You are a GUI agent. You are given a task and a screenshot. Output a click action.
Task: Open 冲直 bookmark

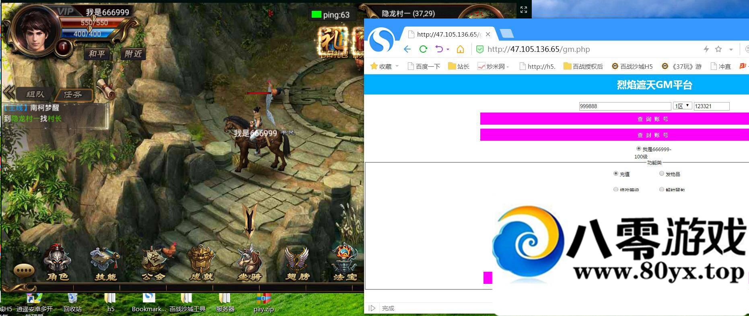click(x=721, y=66)
